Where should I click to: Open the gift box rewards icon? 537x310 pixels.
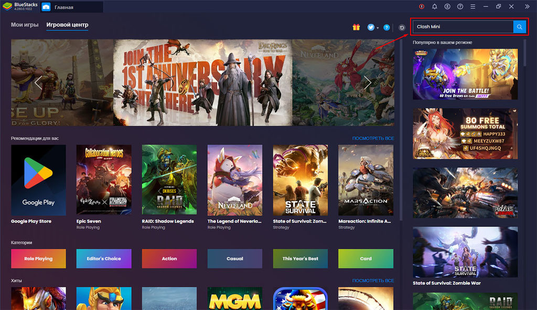point(356,27)
